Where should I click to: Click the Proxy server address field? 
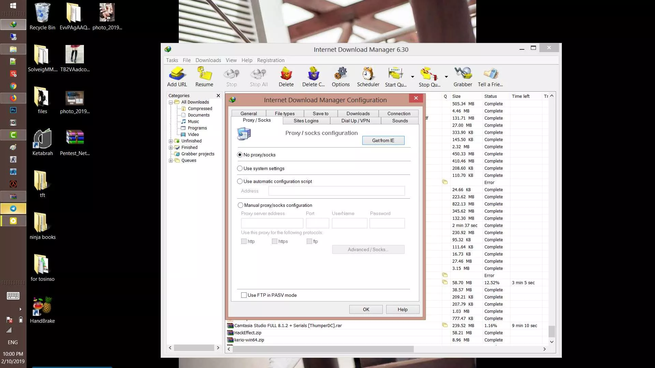coord(272,223)
